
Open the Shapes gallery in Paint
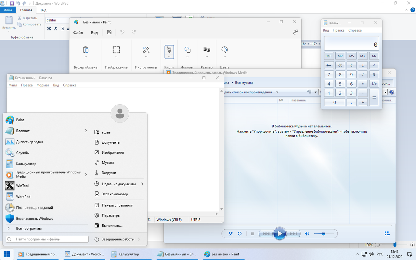[x=187, y=50]
